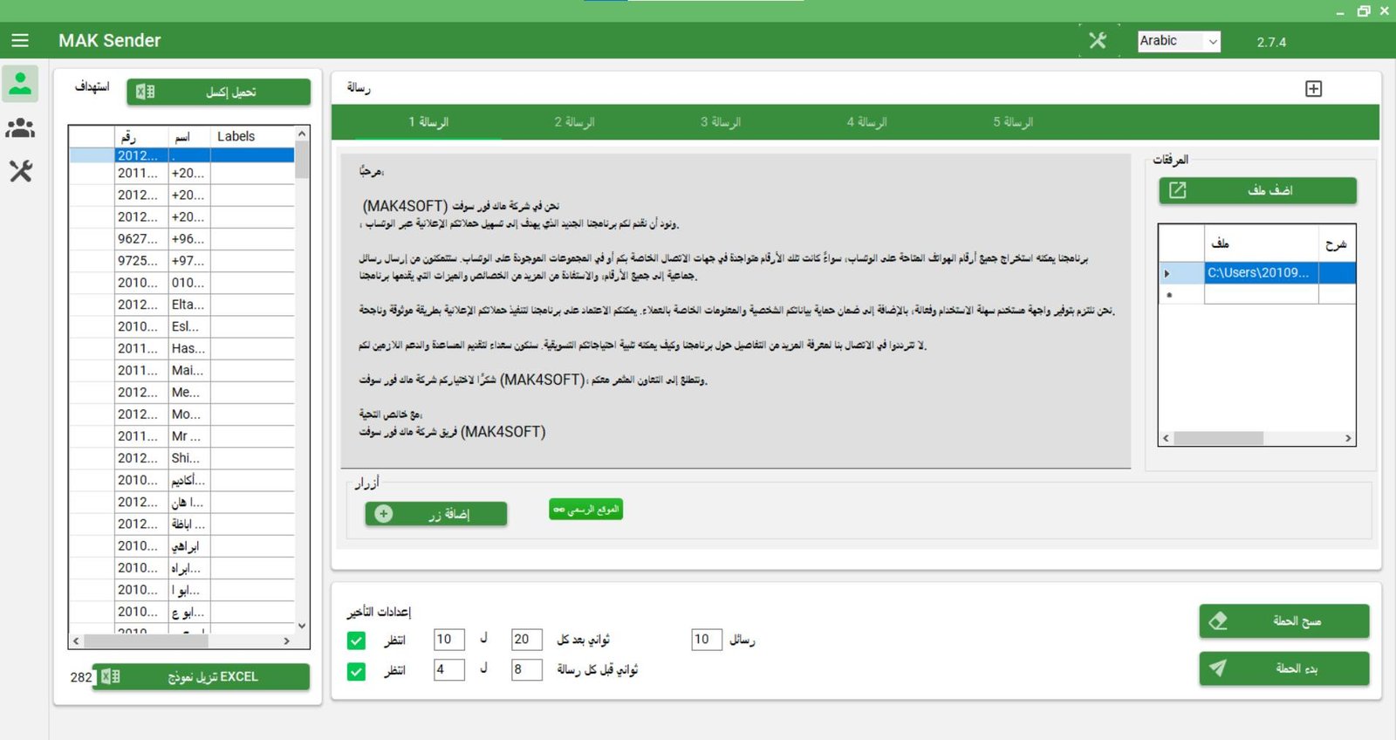
Task: Toggle the second wait delay checkbox
Action: tap(356, 671)
